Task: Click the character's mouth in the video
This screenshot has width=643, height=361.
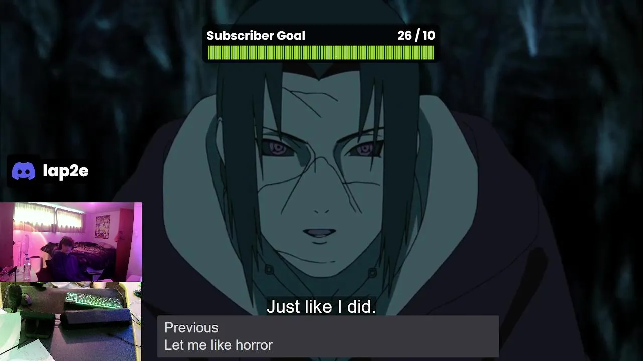Action: click(x=319, y=234)
